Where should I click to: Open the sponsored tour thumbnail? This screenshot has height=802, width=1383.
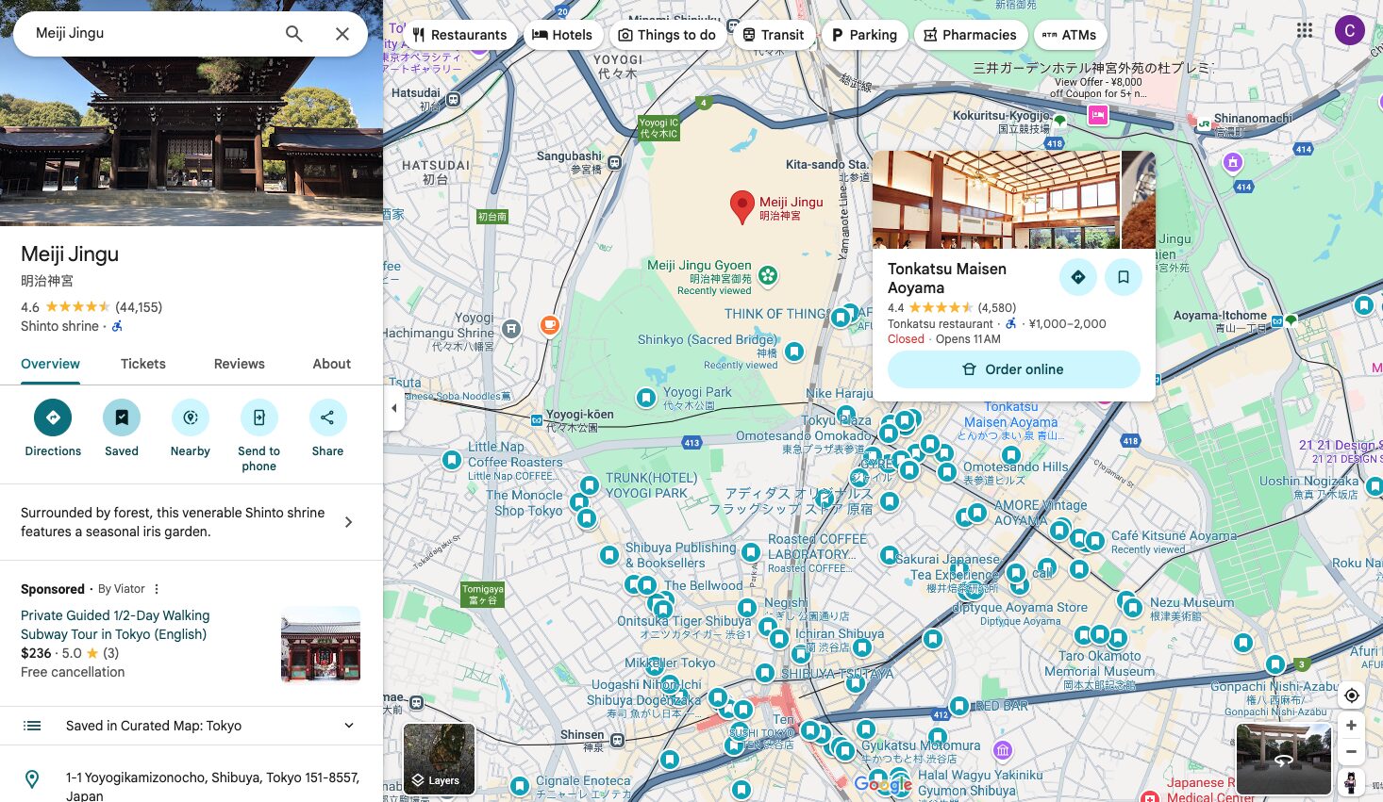(x=321, y=644)
